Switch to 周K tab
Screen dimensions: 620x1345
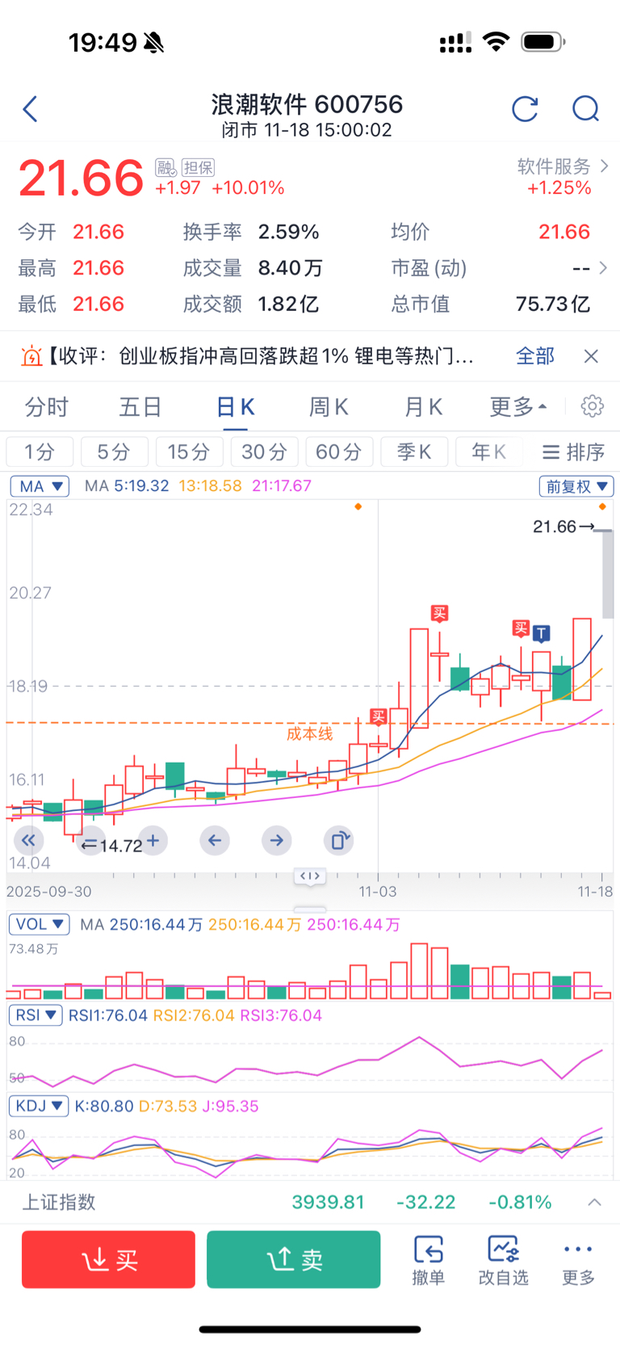[x=329, y=406]
